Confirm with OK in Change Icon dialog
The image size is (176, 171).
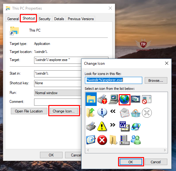pyautogui.click(x=131, y=162)
